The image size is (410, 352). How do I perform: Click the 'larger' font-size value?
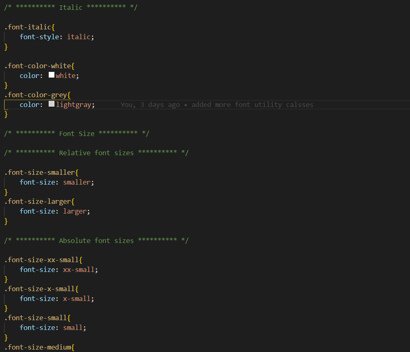coord(75,211)
